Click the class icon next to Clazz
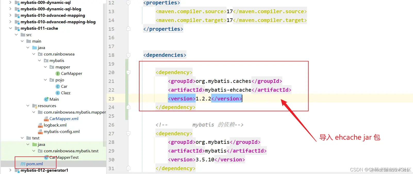 tap(58, 93)
